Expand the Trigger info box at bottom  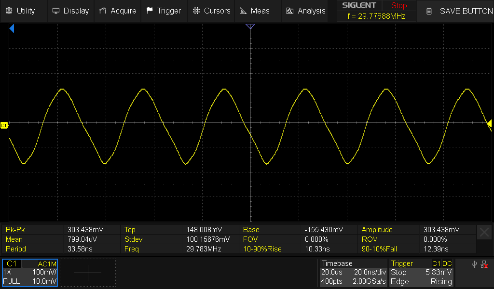[x=422, y=273]
